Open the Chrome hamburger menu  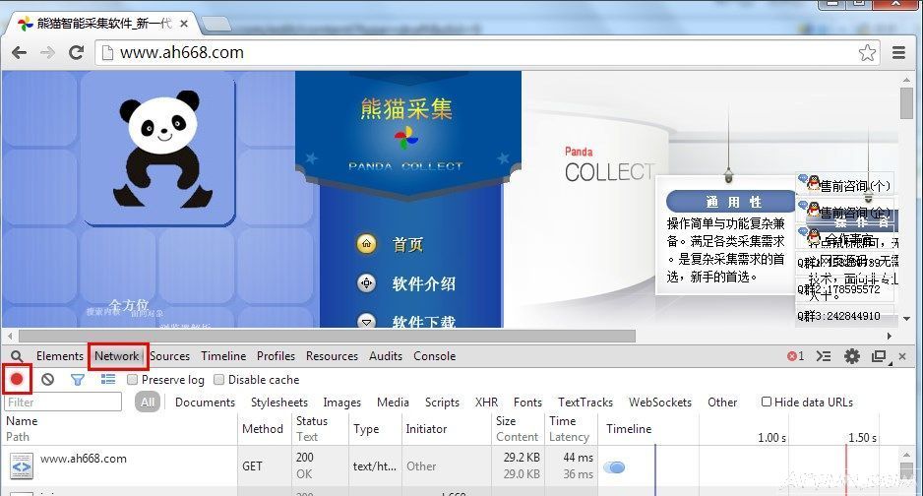tap(898, 53)
